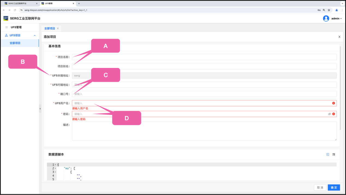Click the code editor view icon
Image resolution: width=346 pixels, height=195 pixels.
[328, 154]
